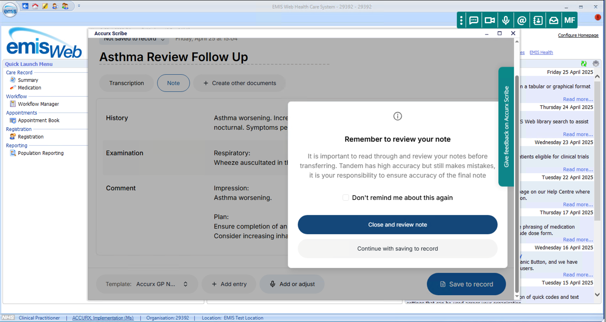606x322 pixels.
Task: Select the Medication label in launch menu
Action: (30, 87)
